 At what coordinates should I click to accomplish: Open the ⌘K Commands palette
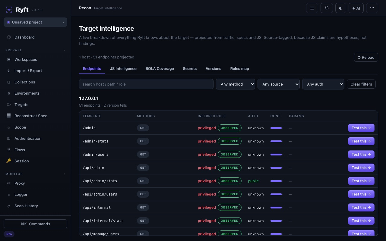click(35, 224)
